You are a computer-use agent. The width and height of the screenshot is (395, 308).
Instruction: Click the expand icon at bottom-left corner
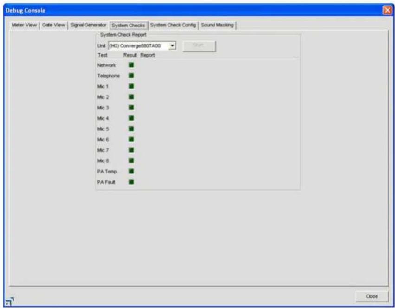[10, 301]
